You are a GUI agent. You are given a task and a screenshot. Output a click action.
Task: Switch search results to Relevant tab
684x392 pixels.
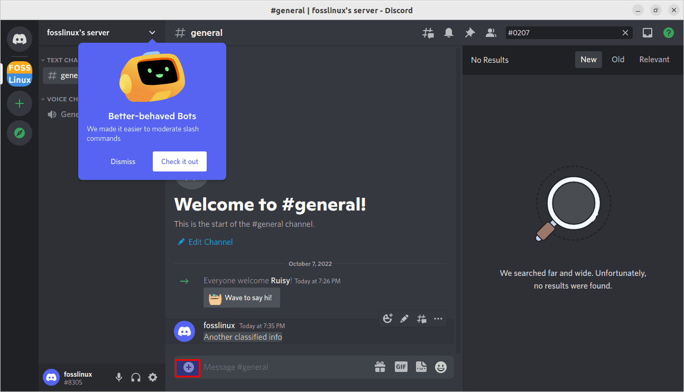click(654, 60)
